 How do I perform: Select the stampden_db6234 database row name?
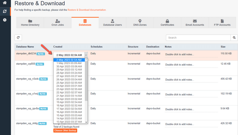coord(26,54)
